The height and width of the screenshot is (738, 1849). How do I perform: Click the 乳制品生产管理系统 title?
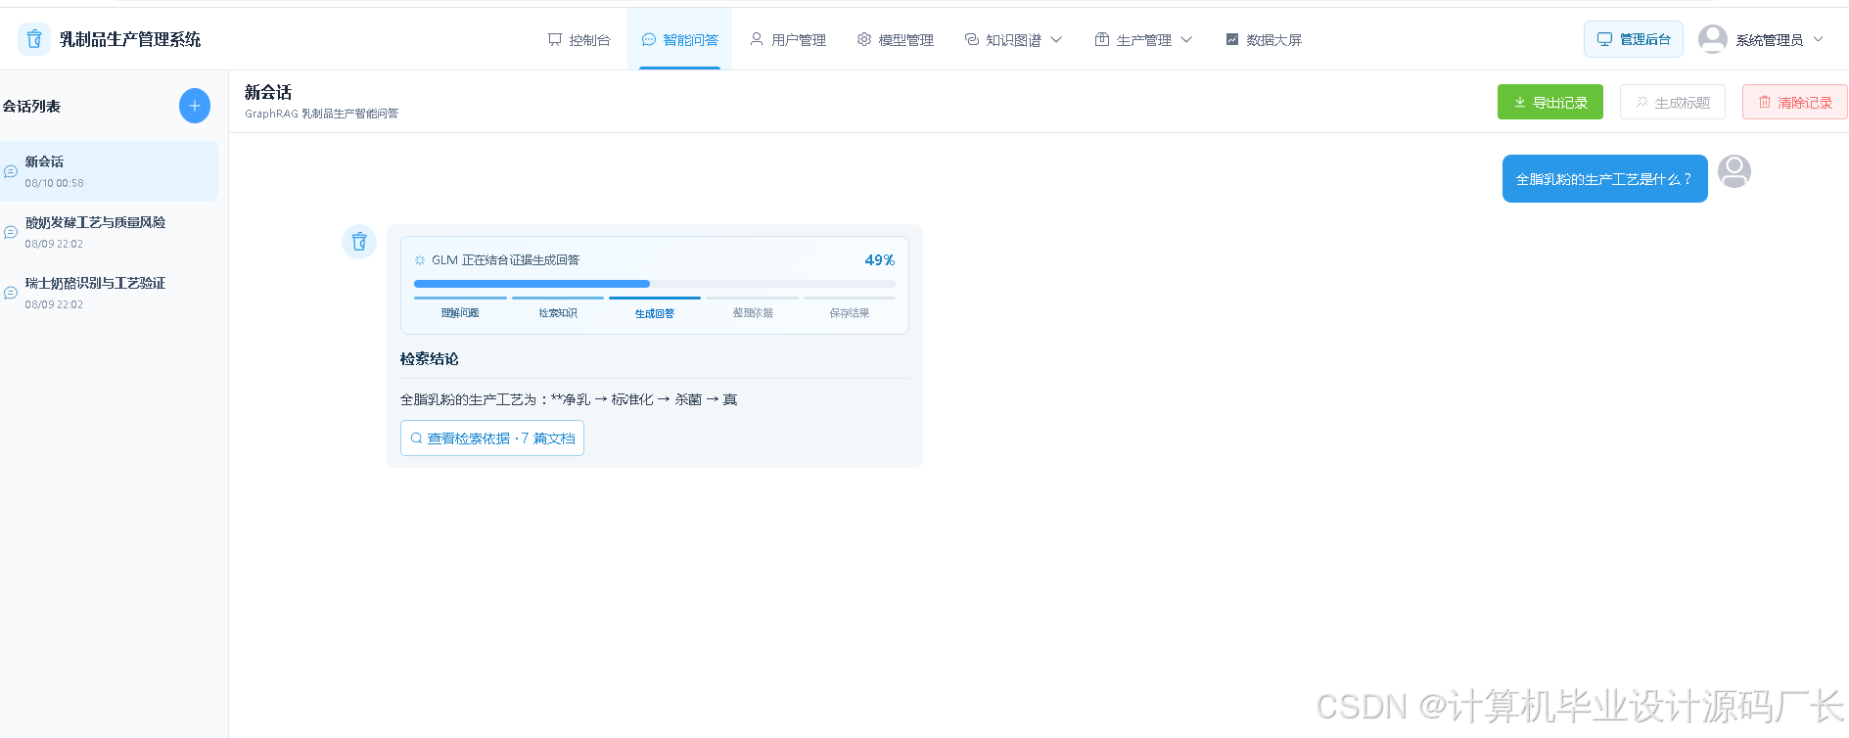click(x=130, y=39)
